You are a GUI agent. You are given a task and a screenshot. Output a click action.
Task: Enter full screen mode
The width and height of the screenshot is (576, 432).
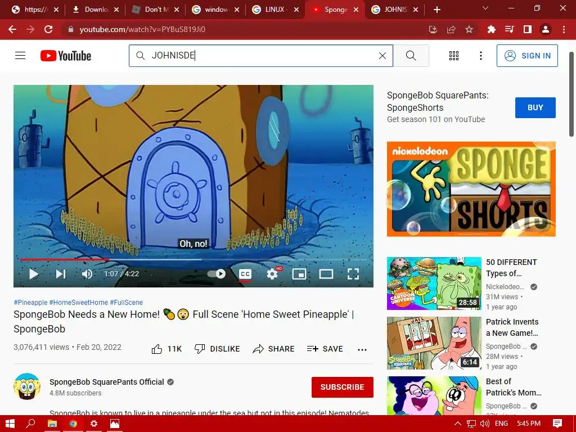pos(353,274)
